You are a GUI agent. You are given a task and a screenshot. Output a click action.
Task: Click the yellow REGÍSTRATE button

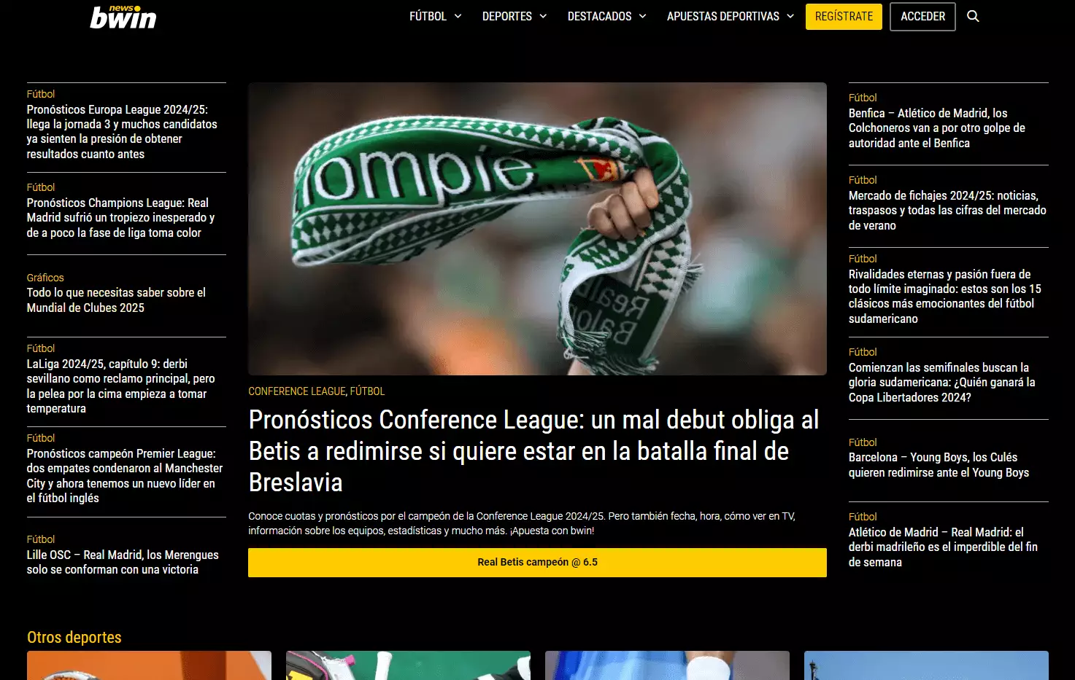tap(844, 17)
